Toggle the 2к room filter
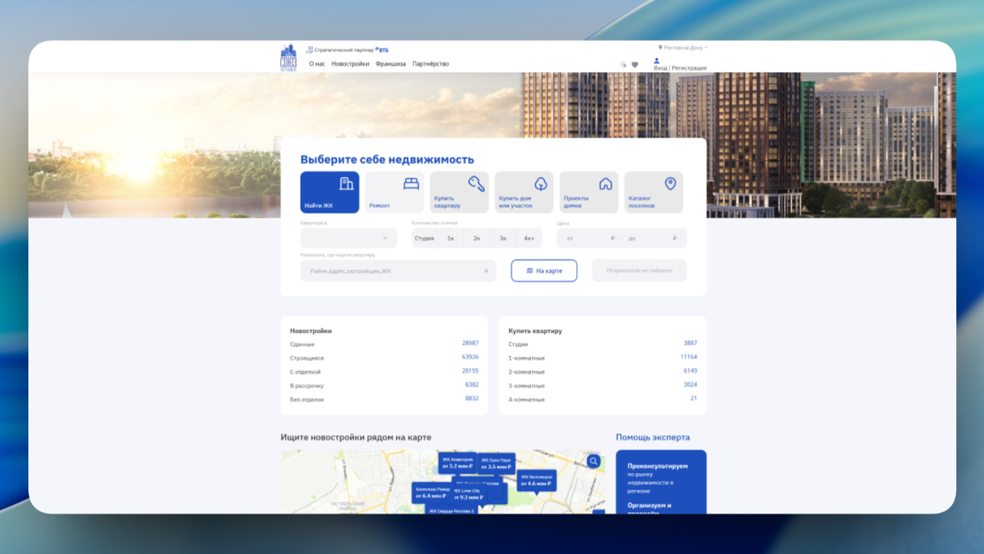 coord(477,238)
